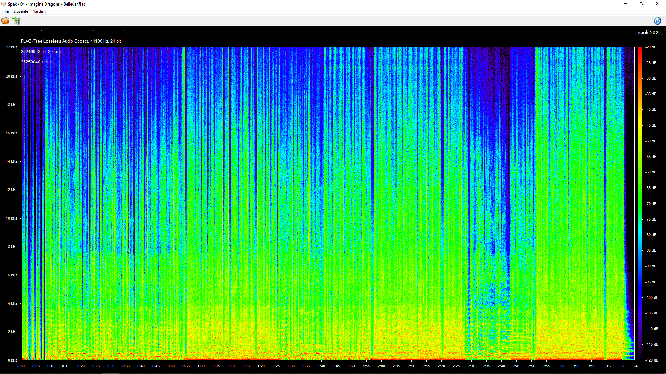Restore down the Spek window
This screenshot has width=666, height=374.
click(x=641, y=4)
